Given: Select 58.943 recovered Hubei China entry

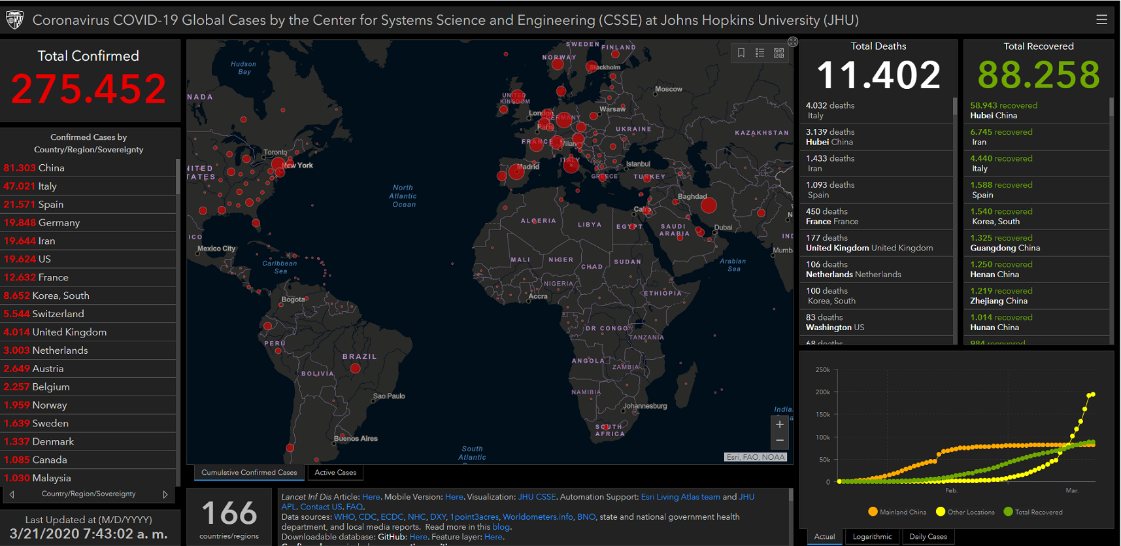Looking at the screenshot, I should (1037, 111).
